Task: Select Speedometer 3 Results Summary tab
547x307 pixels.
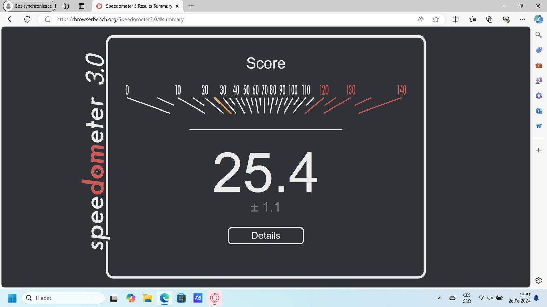Action: [137, 6]
